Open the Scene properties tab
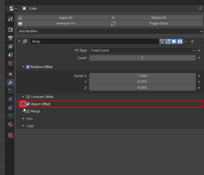The height and width of the screenshot is (175, 204). click(x=11, y=55)
